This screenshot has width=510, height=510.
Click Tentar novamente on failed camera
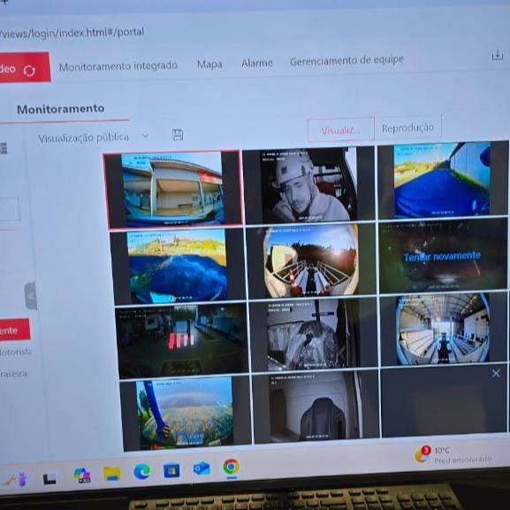click(442, 256)
